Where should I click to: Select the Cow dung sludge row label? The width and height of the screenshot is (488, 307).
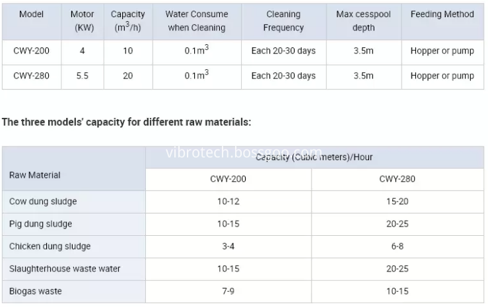[43, 202]
